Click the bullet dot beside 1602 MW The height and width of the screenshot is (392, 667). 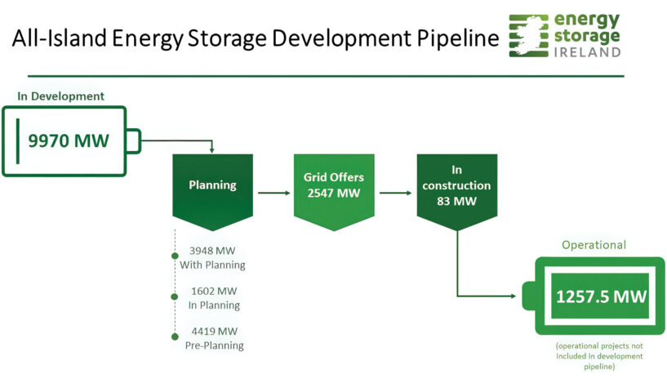coord(174,297)
